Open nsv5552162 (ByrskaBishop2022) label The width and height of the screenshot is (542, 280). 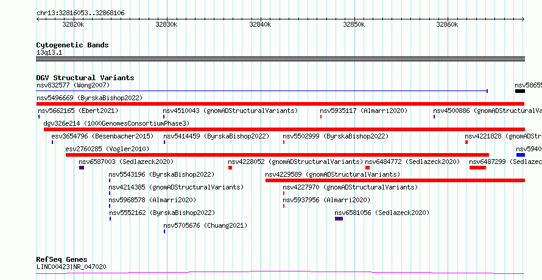coord(162,213)
